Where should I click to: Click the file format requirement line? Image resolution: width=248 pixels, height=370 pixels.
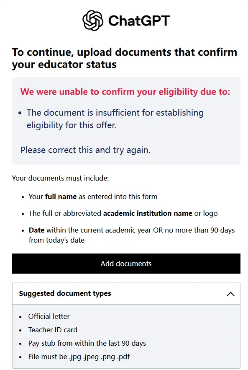79,357
